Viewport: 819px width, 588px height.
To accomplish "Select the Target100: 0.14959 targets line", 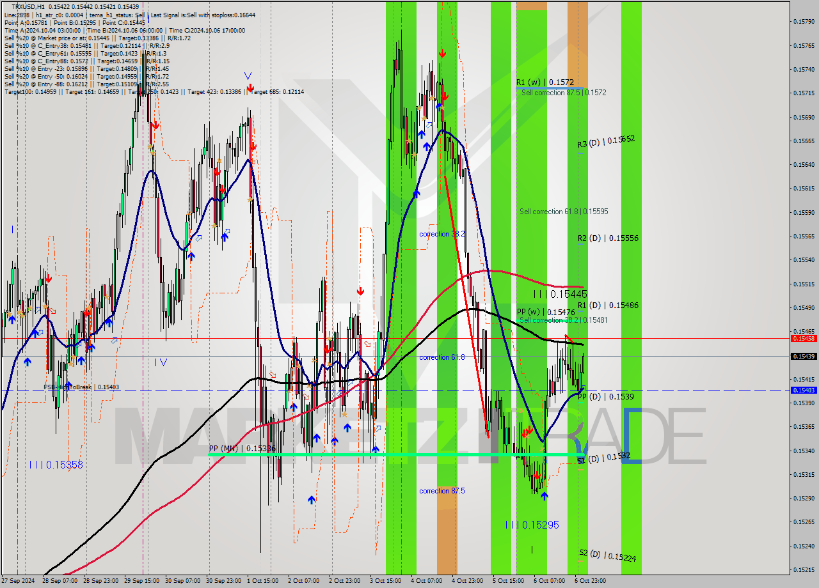I will (154, 91).
